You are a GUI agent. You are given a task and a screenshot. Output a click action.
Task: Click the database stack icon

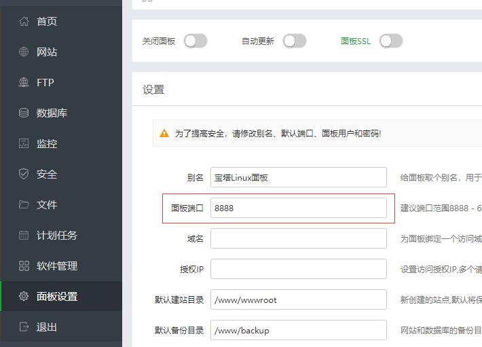(x=24, y=113)
